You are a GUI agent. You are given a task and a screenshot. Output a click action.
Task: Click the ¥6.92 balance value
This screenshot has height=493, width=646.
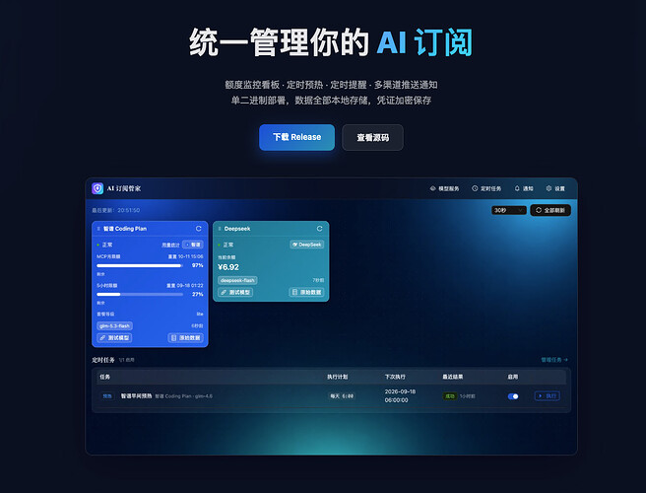(228, 267)
